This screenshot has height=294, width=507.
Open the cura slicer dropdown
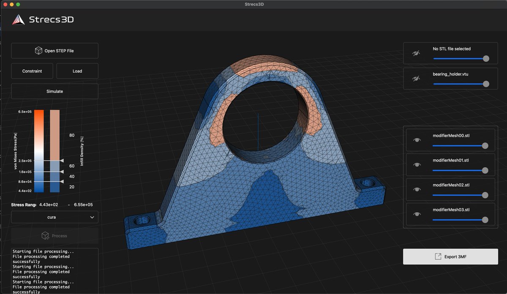[x=55, y=217]
